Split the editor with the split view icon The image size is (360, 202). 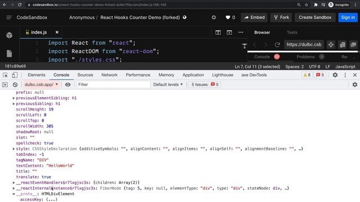point(218,33)
